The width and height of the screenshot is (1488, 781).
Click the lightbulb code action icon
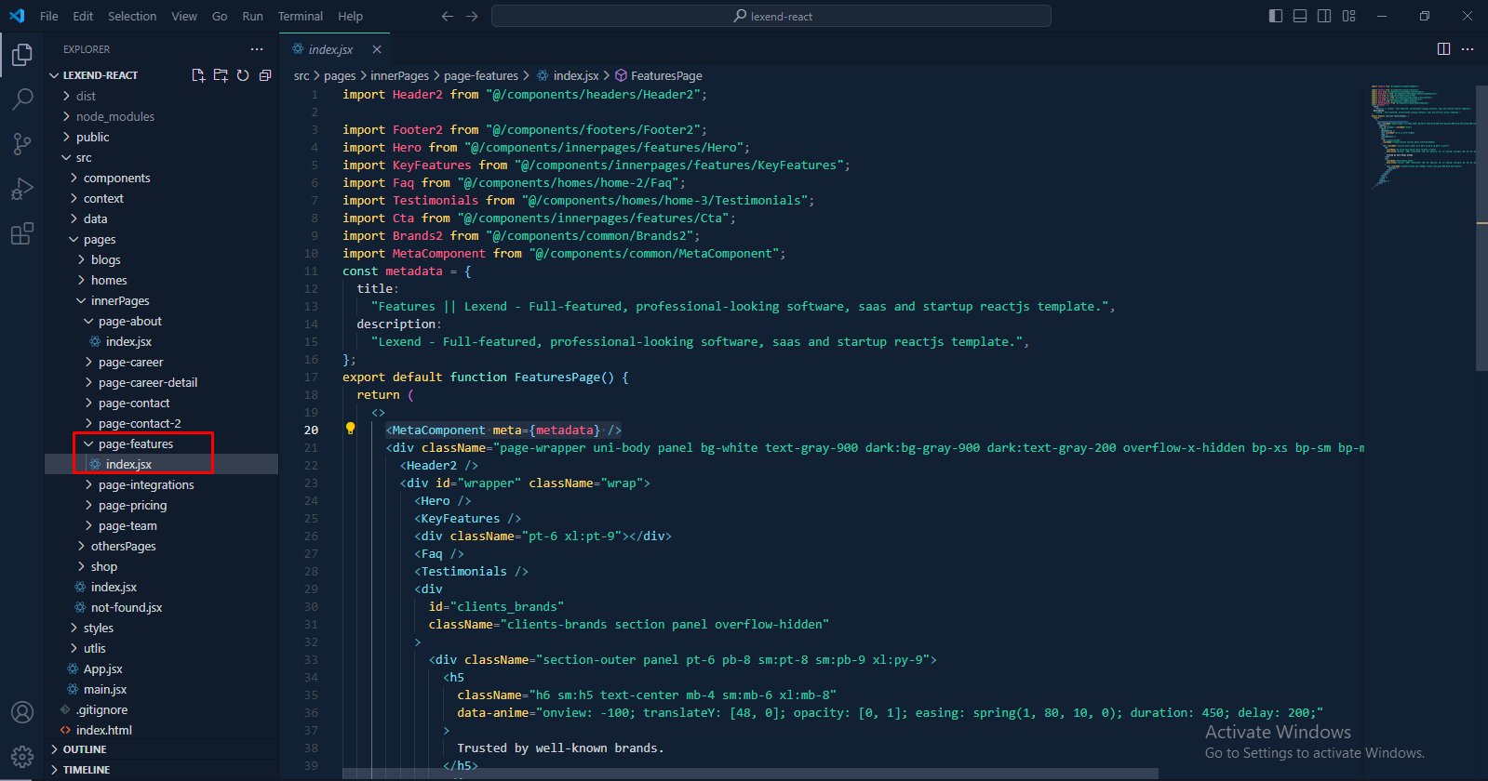(351, 429)
